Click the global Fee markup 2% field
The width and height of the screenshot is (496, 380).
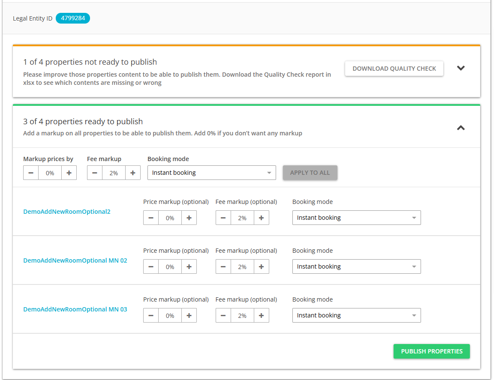(x=114, y=173)
